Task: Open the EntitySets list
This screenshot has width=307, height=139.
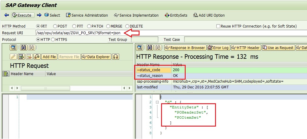Action: pyautogui.click(x=176, y=15)
